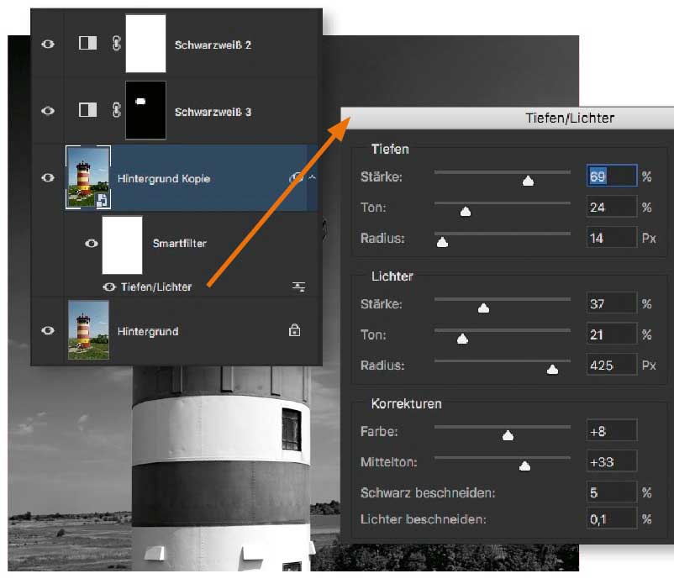The height and width of the screenshot is (584, 674).
Task: Open Tiefen/Lichter filter blending options icon
Action: point(298,287)
